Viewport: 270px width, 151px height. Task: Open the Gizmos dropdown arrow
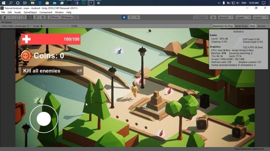[268, 26]
